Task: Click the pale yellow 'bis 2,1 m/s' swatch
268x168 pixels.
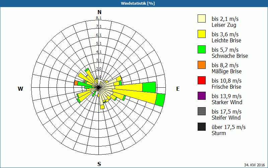Action: (202, 18)
